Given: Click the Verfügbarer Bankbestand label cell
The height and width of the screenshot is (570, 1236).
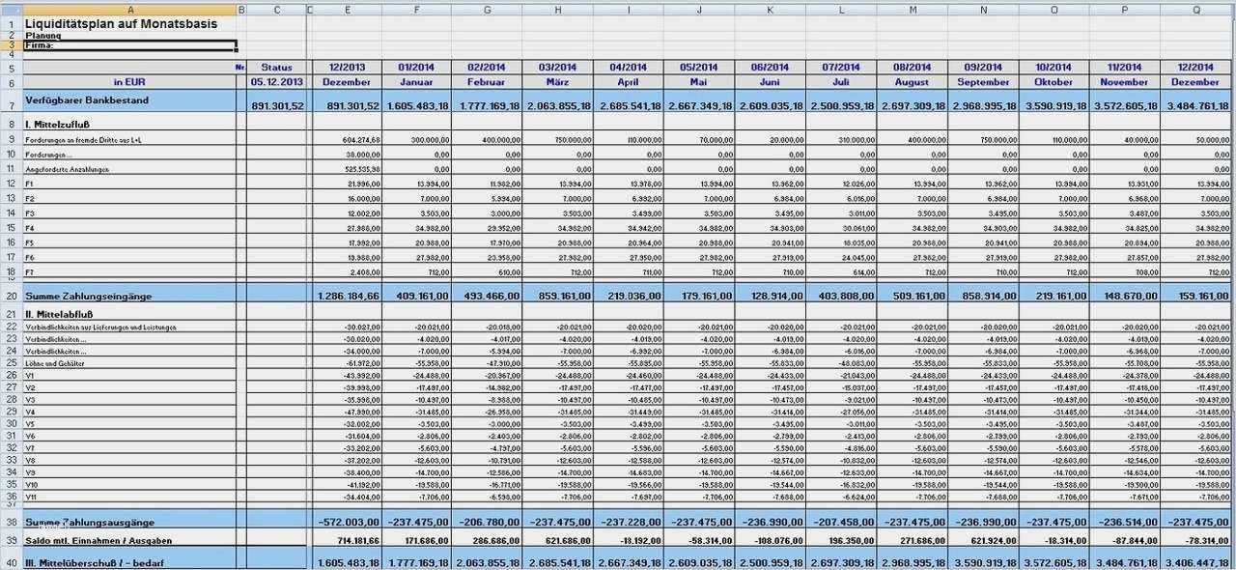Looking at the screenshot, I should pyautogui.click(x=129, y=100).
